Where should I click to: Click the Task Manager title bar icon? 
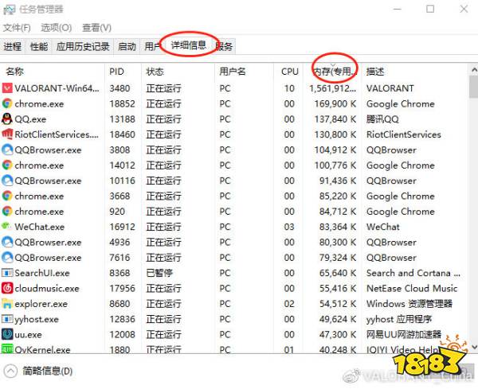(x=10, y=10)
